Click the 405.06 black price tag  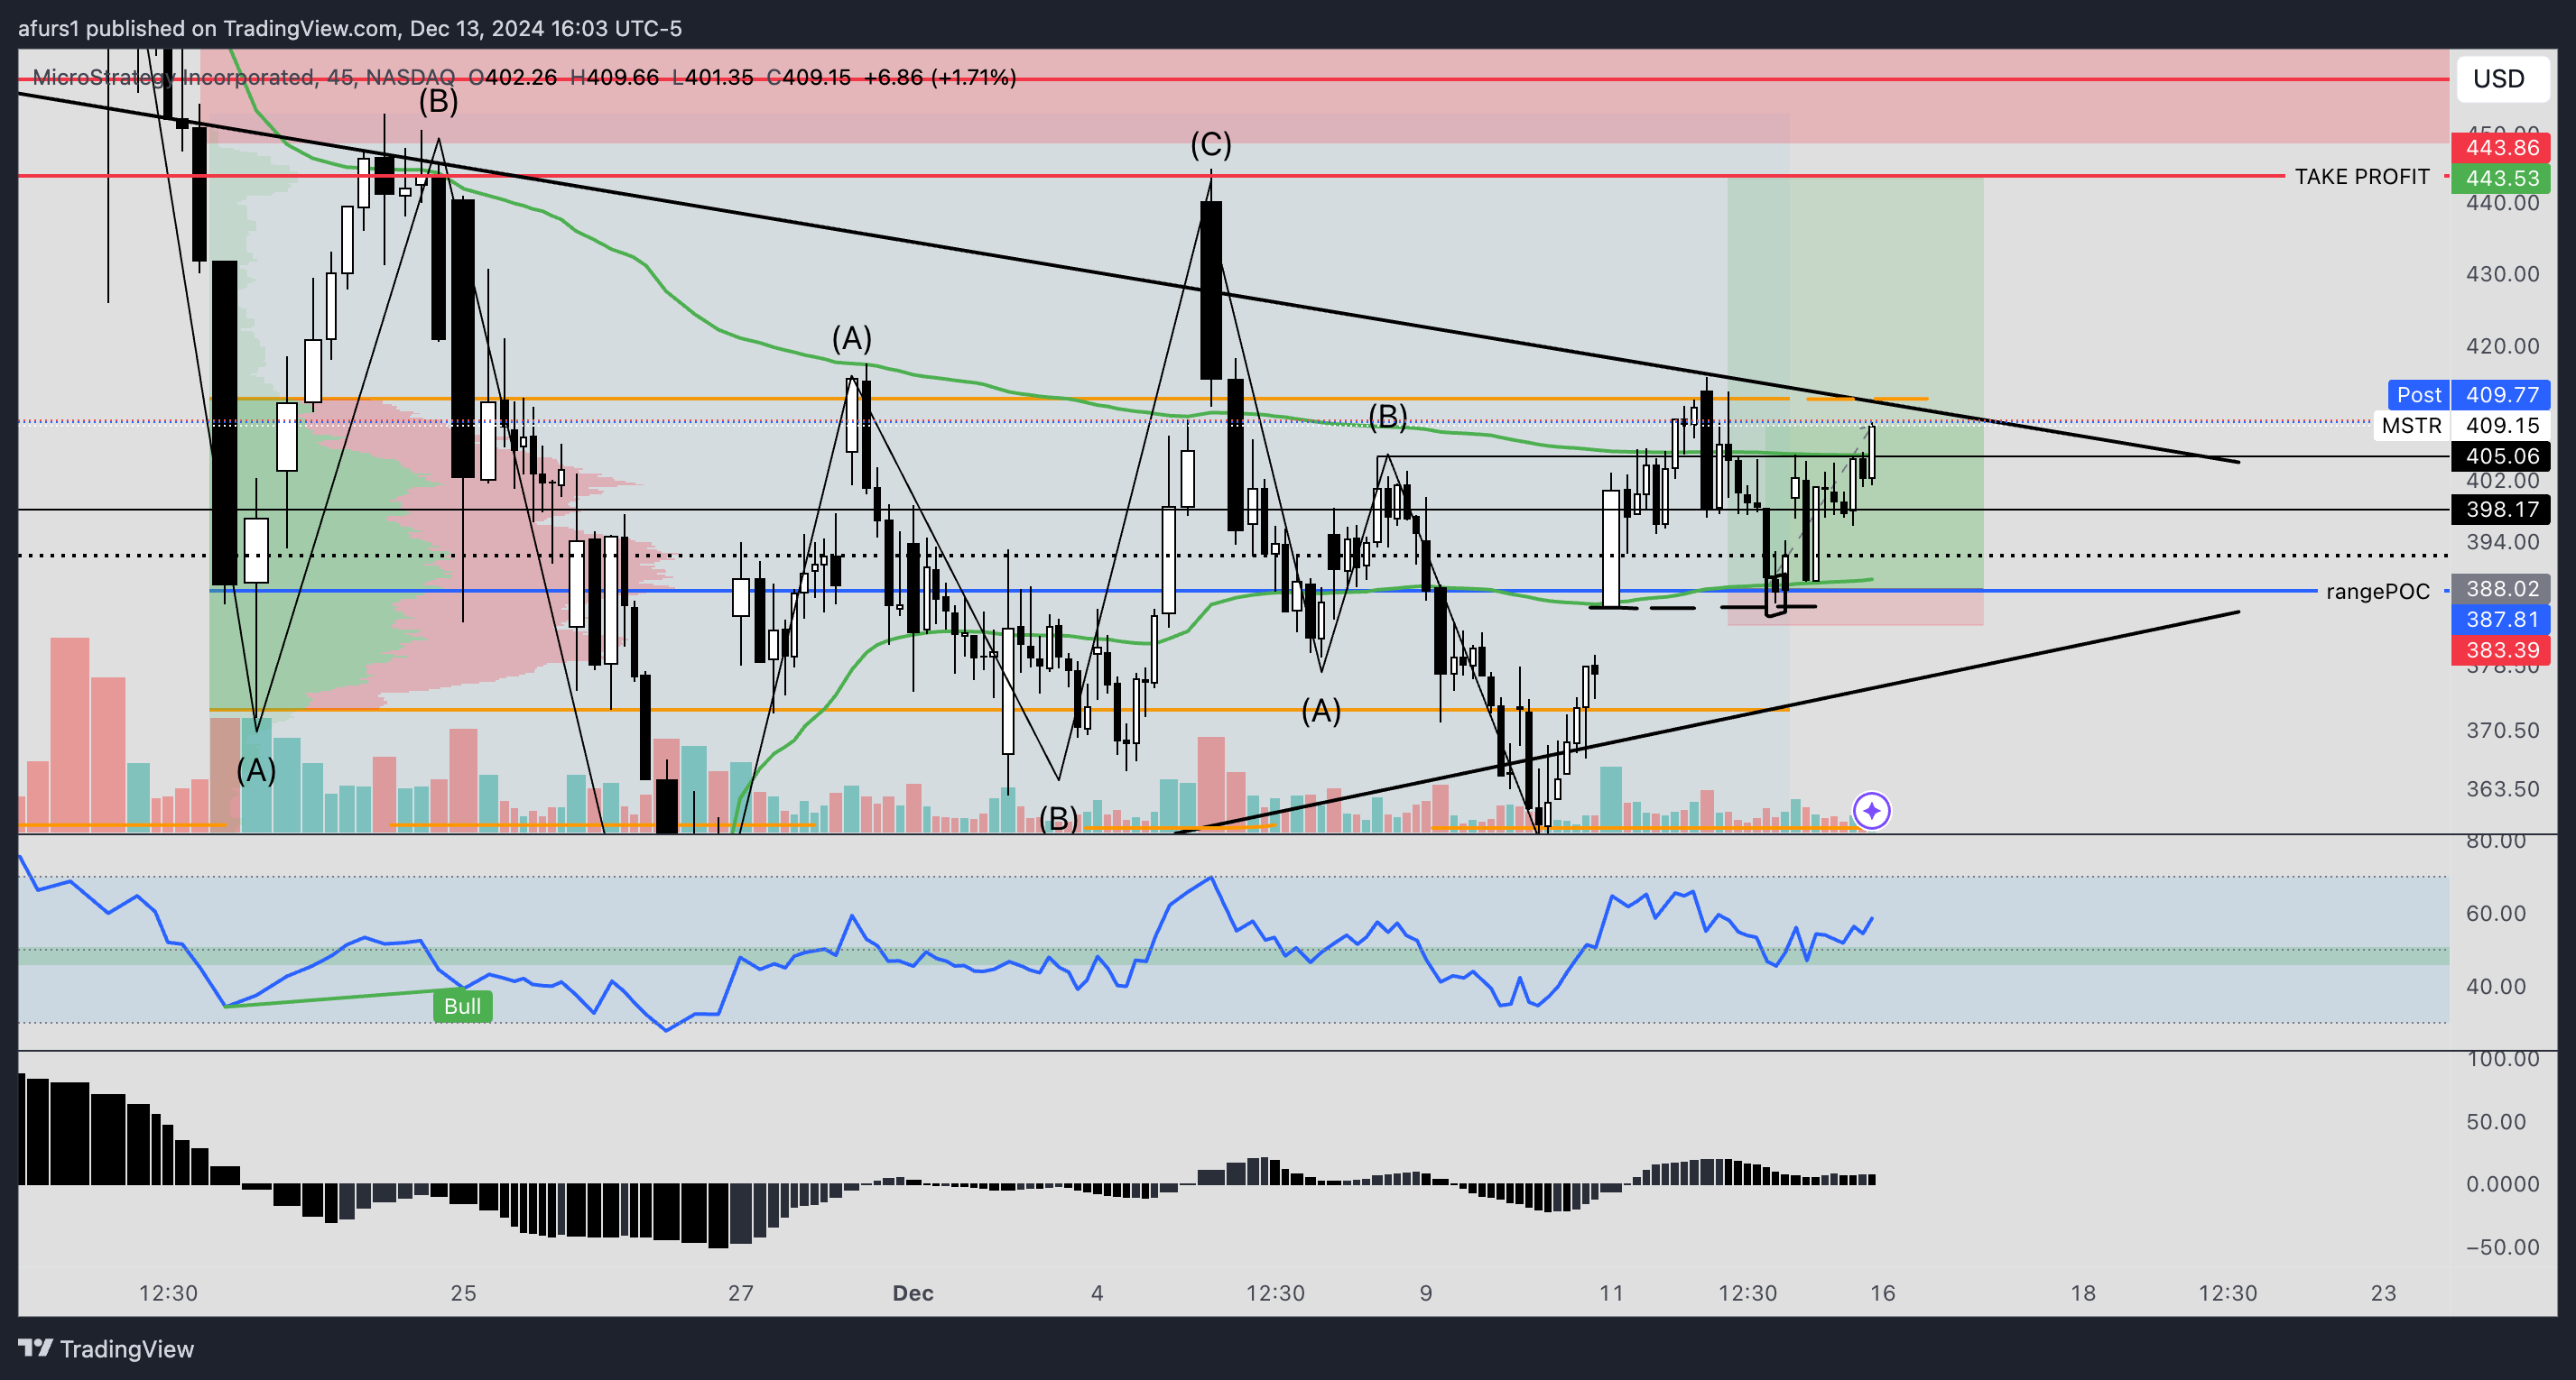pyautogui.click(x=2501, y=456)
